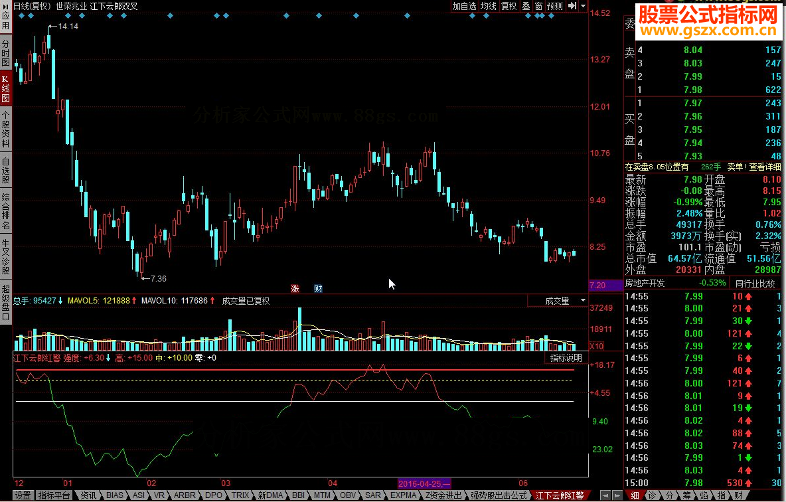The image size is (786, 502).
Task: Toggle 均线 moving average display
Action: pos(489,6)
